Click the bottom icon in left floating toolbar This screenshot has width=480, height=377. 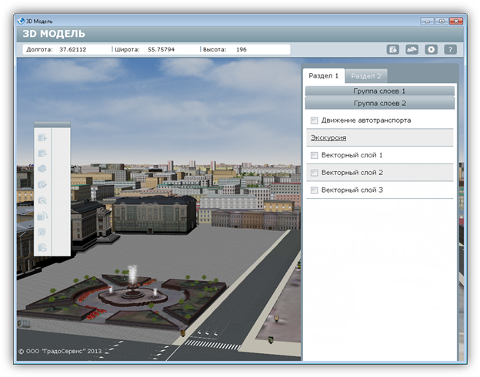[x=43, y=247]
